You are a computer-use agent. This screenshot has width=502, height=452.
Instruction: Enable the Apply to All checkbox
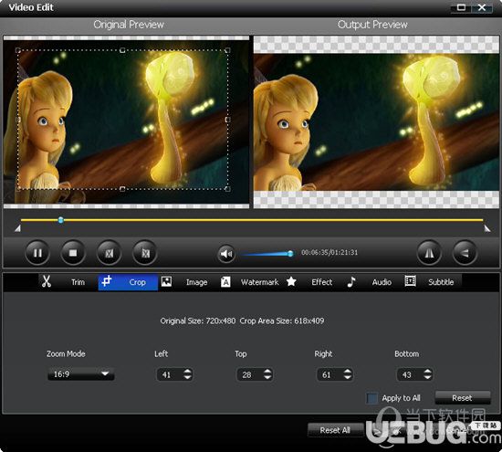coord(371,398)
